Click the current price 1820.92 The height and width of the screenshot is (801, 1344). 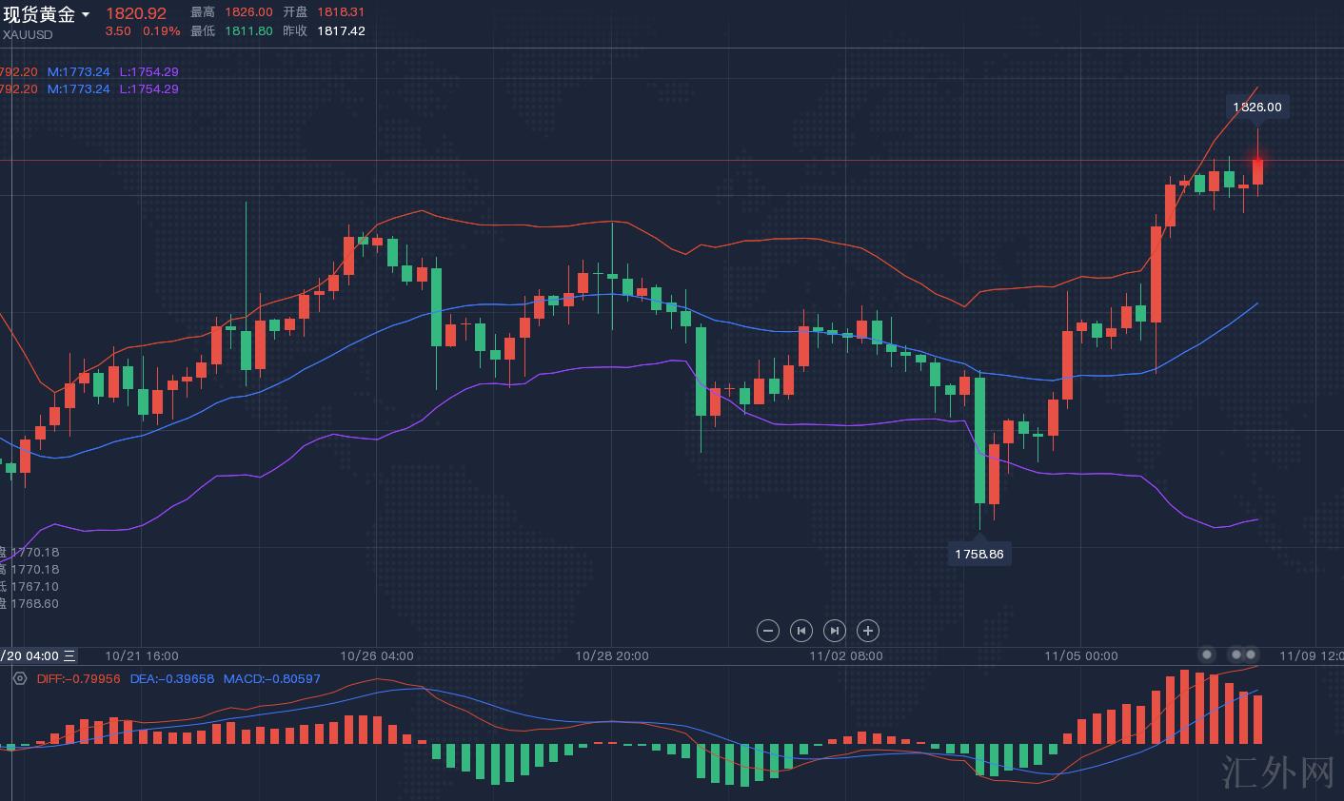pos(135,13)
